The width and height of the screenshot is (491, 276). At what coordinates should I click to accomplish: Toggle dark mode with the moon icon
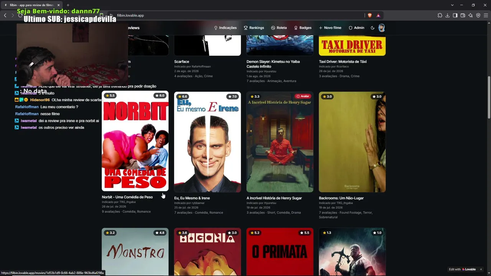point(372,28)
